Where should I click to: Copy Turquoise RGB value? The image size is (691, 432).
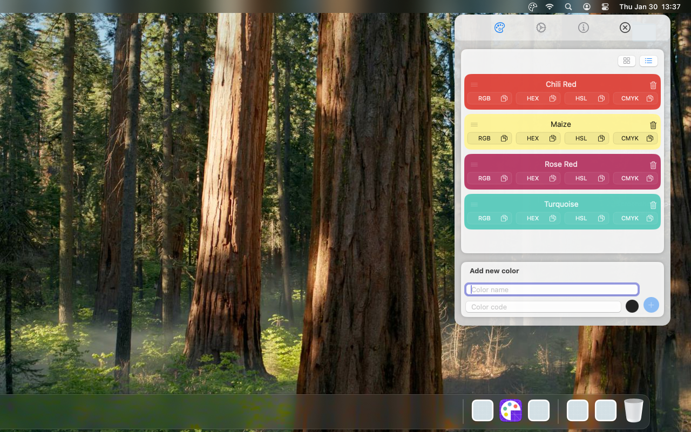coord(490,218)
